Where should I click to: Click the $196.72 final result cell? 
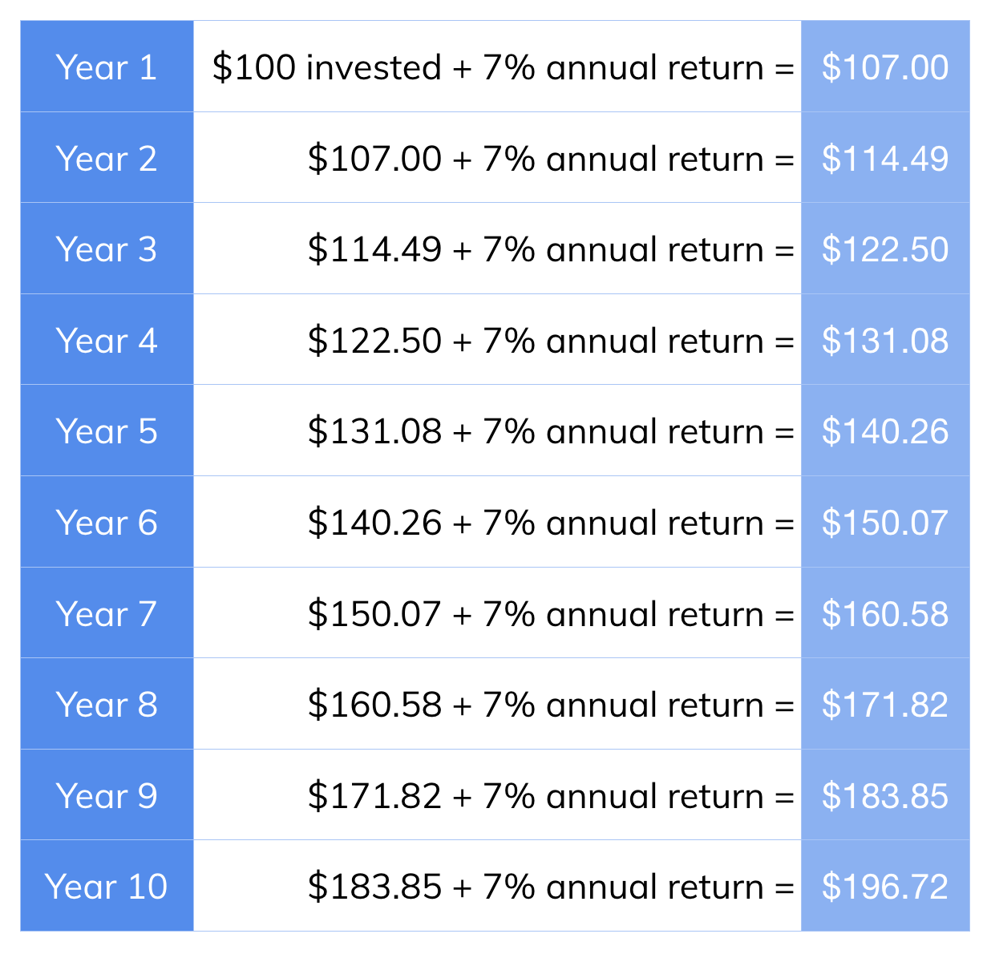pyautogui.click(x=885, y=886)
